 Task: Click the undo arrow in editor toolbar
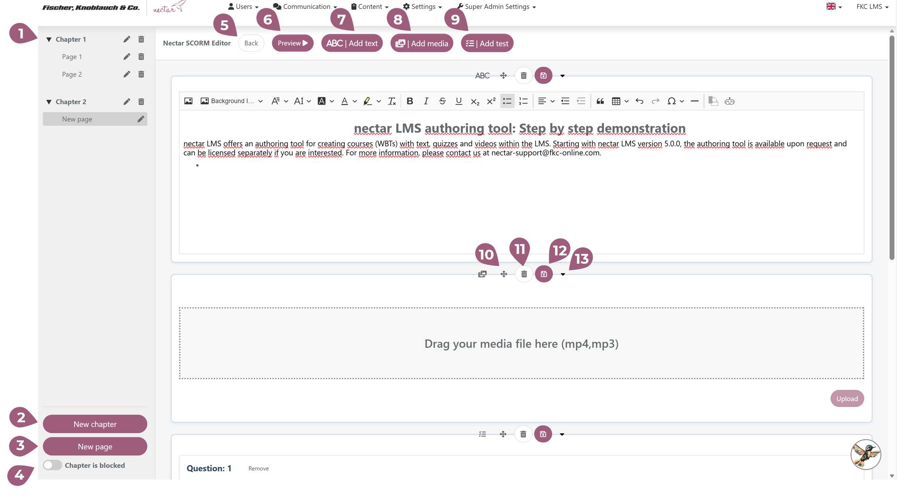pyautogui.click(x=639, y=101)
